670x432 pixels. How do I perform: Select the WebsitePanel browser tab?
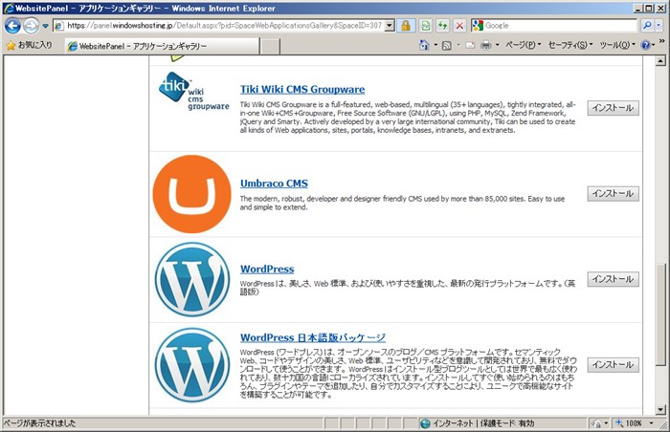click(163, 46)
